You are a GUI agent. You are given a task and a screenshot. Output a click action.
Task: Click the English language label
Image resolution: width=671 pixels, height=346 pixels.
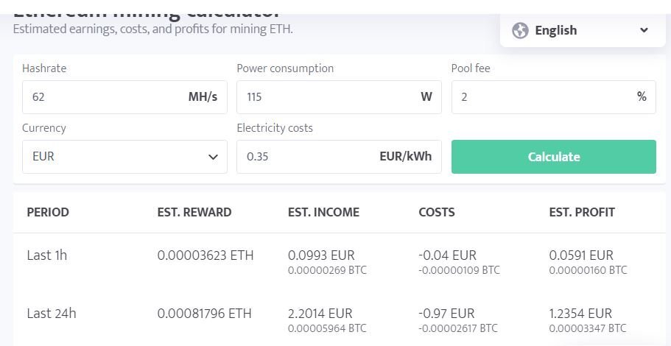[x=556, y=30]
